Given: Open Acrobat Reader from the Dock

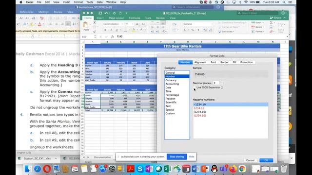Looking at the screenshot, I should pos(131,169).
